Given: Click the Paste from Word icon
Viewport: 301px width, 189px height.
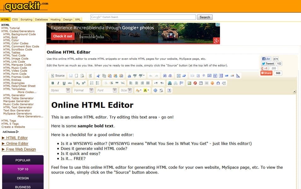Looking at the screenshot, I should tap(121, 76).
